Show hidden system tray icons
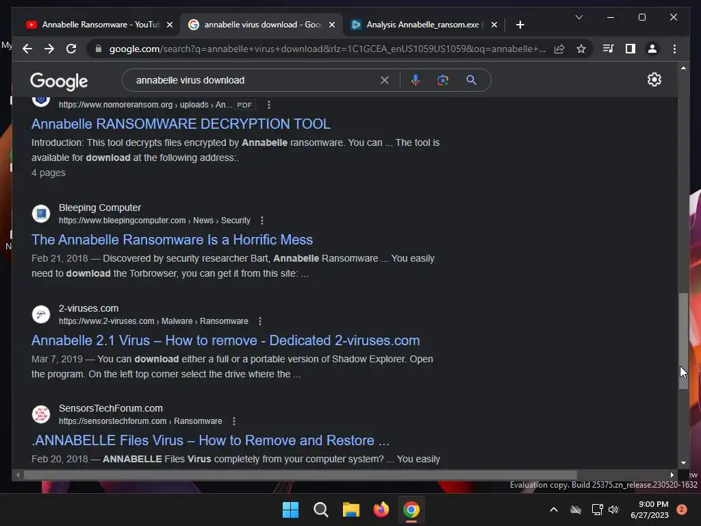This screenshot has width=701, height=526. (x=553, y=510)
